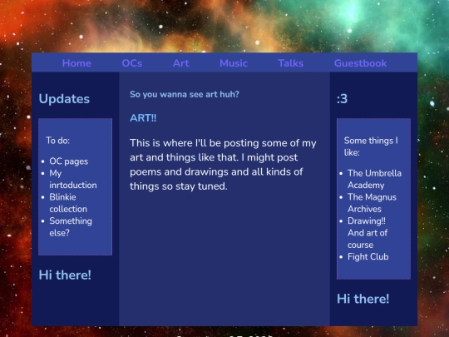Click the Updates heading
This screenshot has height=337, width=449.
[x=64, y=99]
